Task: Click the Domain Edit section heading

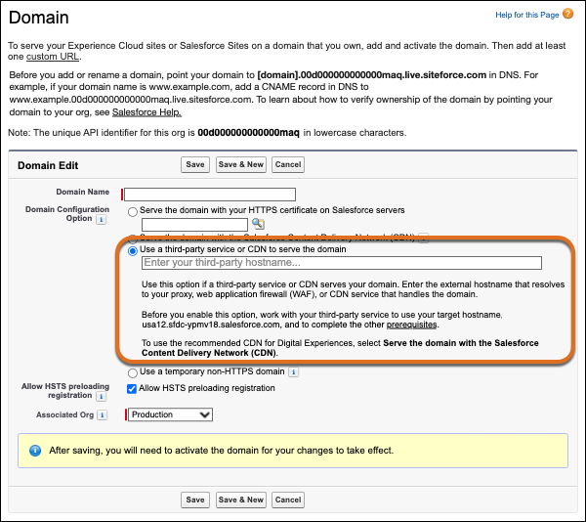Action: point(48,165)
